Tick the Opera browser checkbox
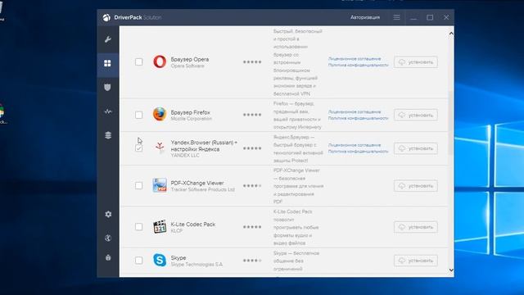 coord(138,62)
